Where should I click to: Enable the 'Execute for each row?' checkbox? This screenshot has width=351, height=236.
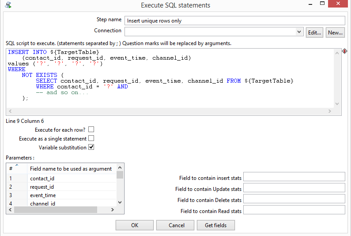click(x=91, y=129)
